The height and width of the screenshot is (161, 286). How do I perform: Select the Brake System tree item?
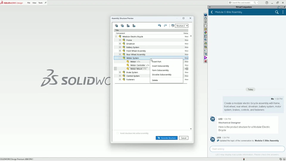(x=132, y=72)
